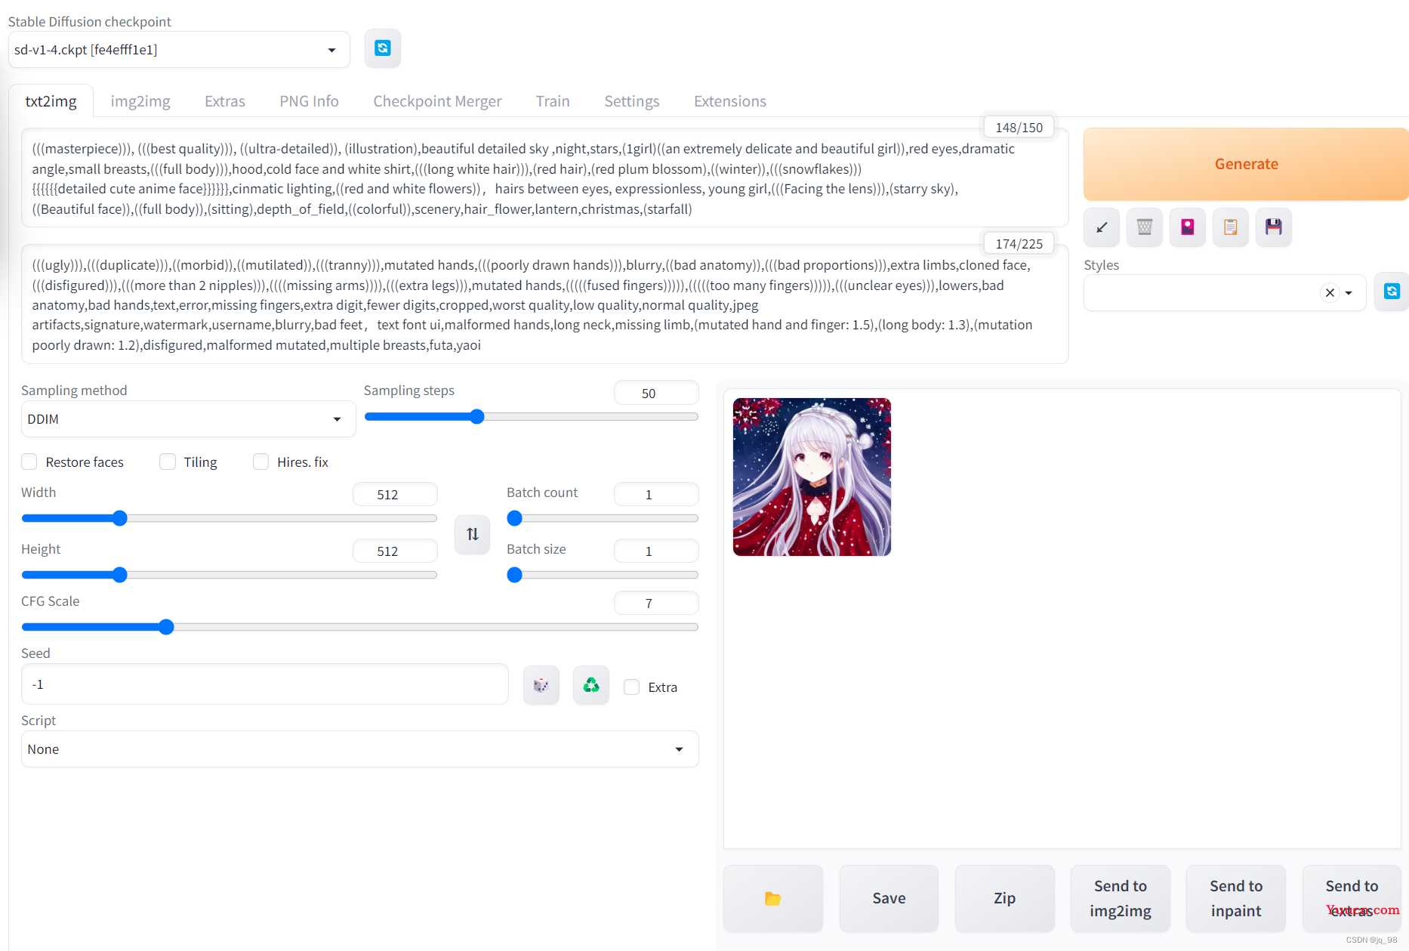Click into the positive prompt text area
This screenshot has width=1409, height=951.
tap(544, 179)
